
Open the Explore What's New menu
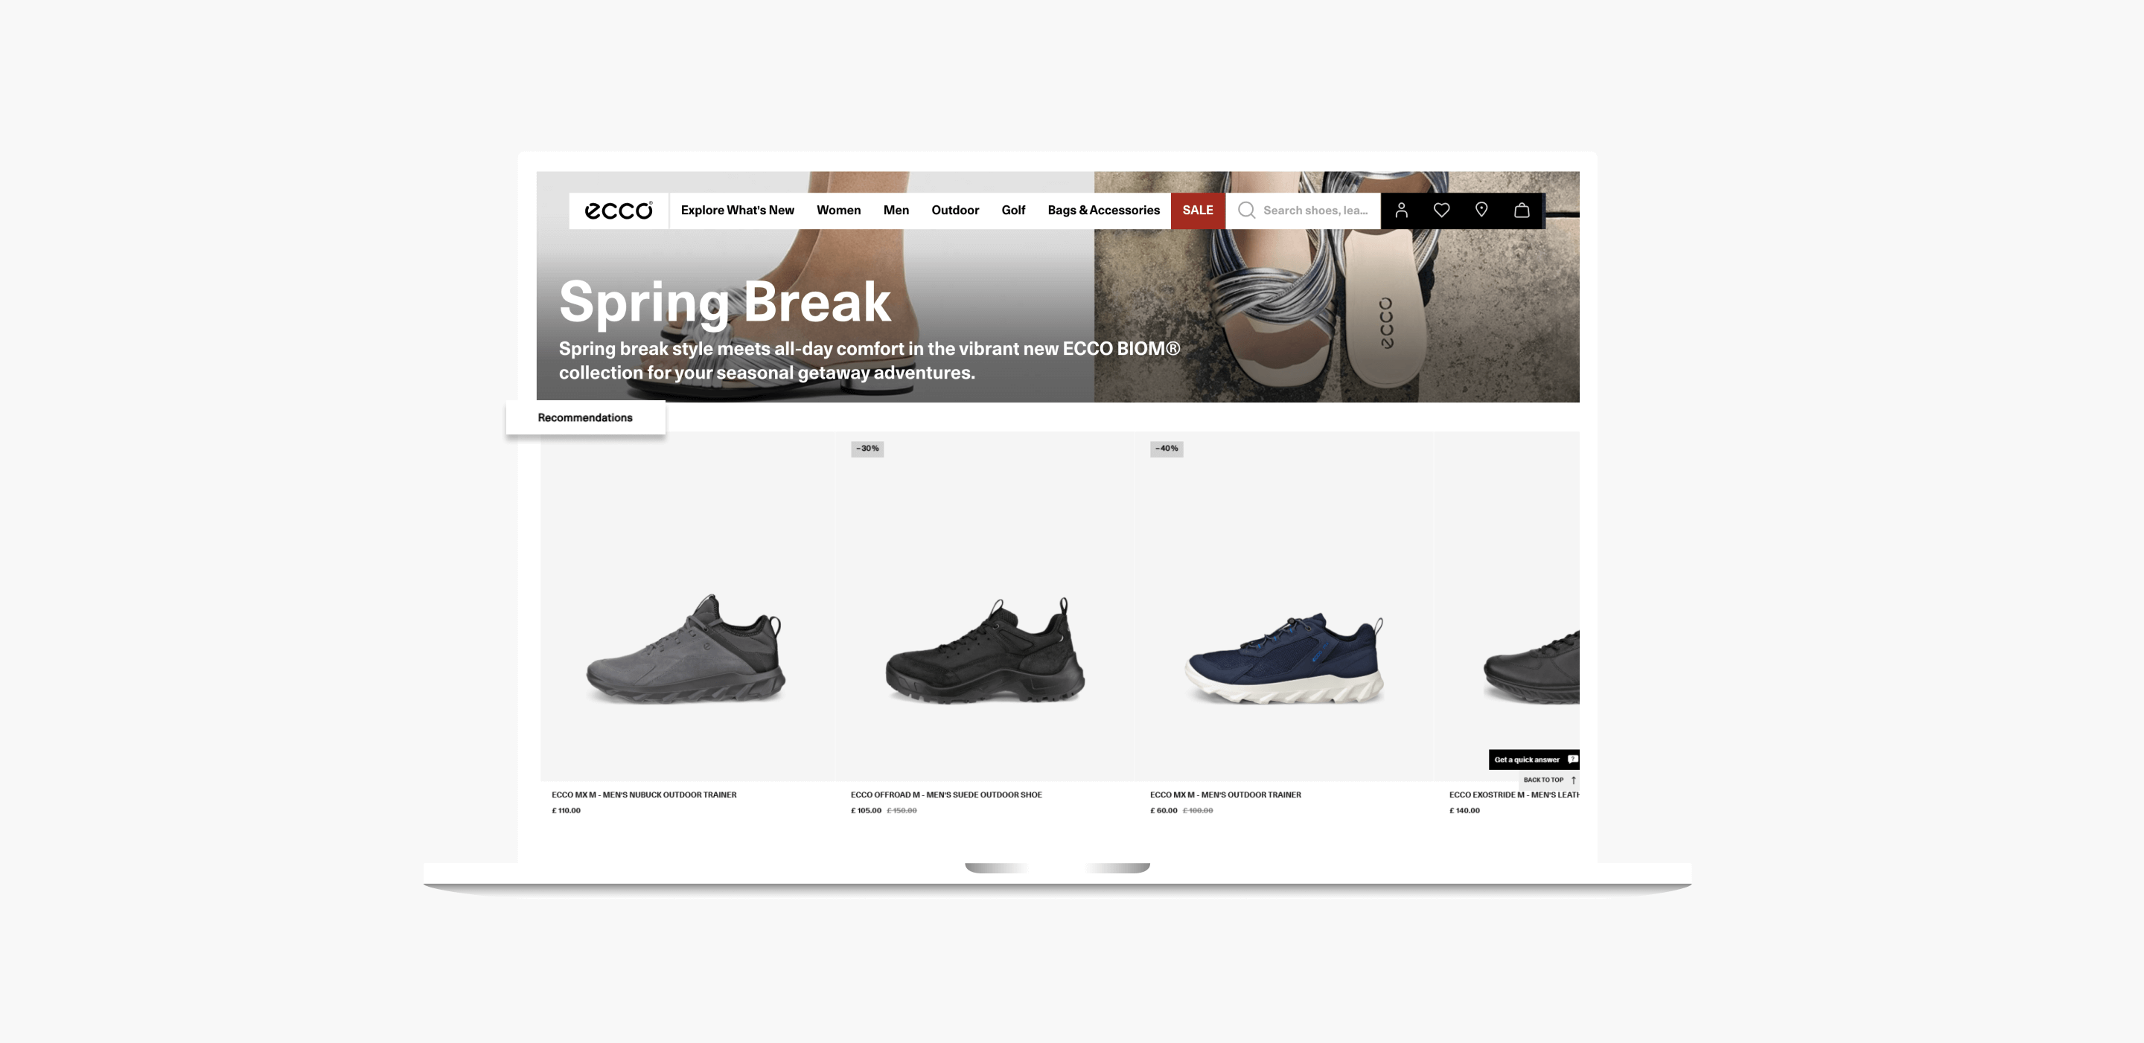click(x=738, y=211)
